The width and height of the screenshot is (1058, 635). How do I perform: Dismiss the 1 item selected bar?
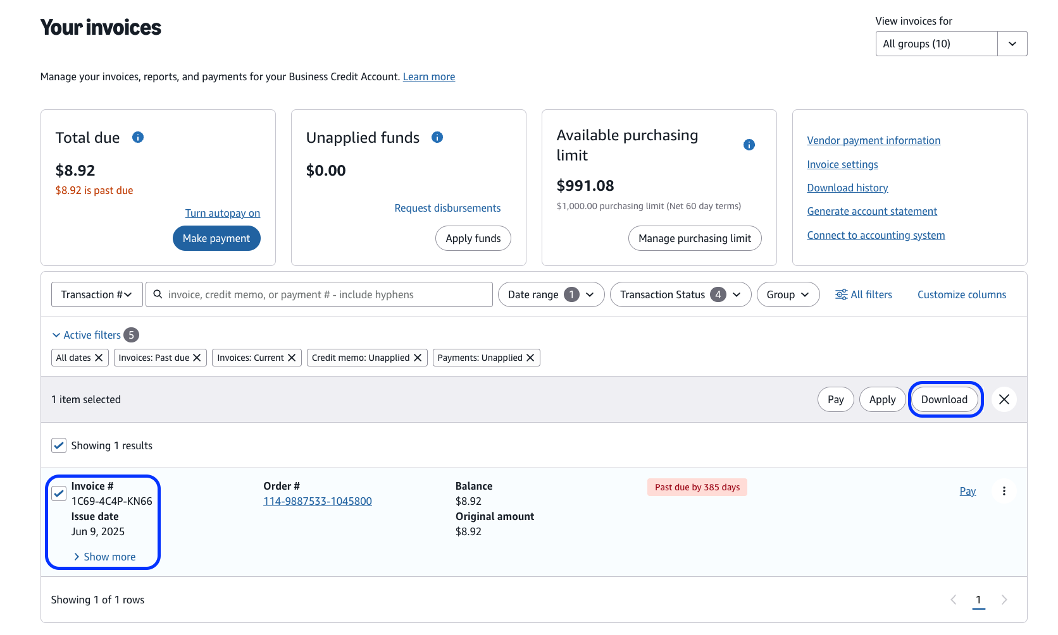coord(1004,399)
